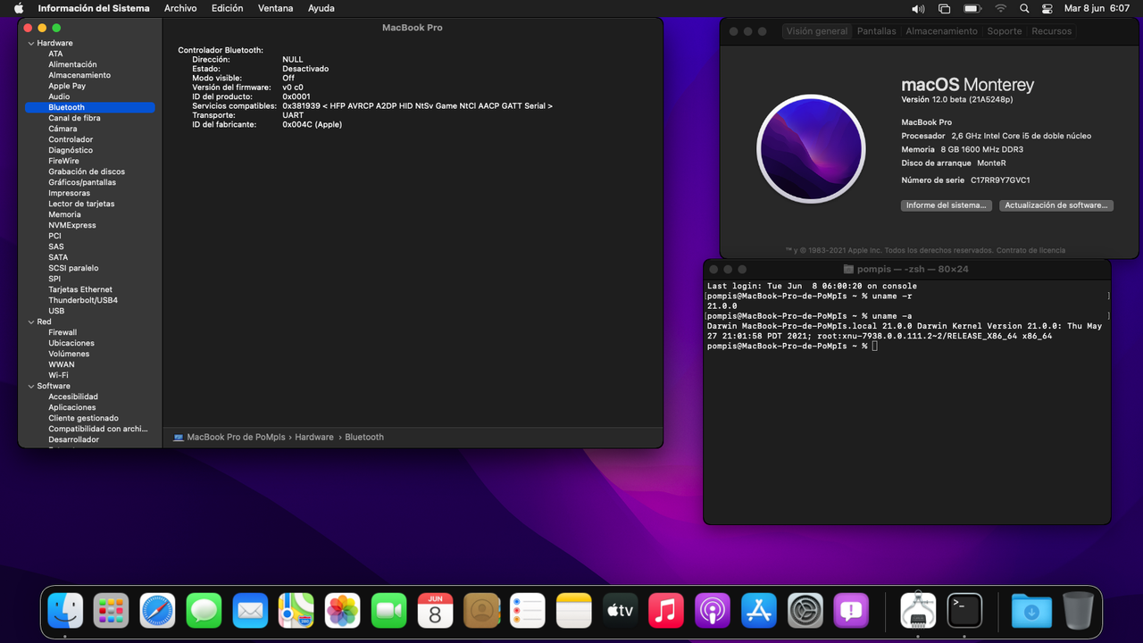Image resolution: width=1143 pixels, height=643 pixels.
Task: Open Feedback Assistant in the Dock
Action: tap(852, 611)
